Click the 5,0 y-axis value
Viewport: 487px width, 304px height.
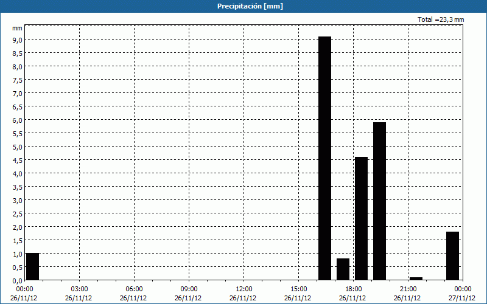tap(18, 147)
